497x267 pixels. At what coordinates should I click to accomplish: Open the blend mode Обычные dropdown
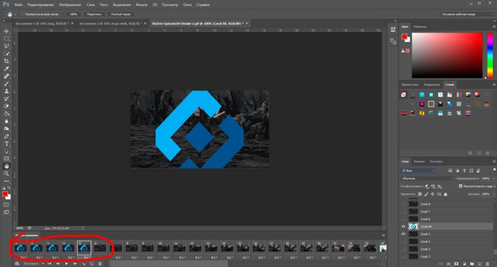click(x=427, y=178)
